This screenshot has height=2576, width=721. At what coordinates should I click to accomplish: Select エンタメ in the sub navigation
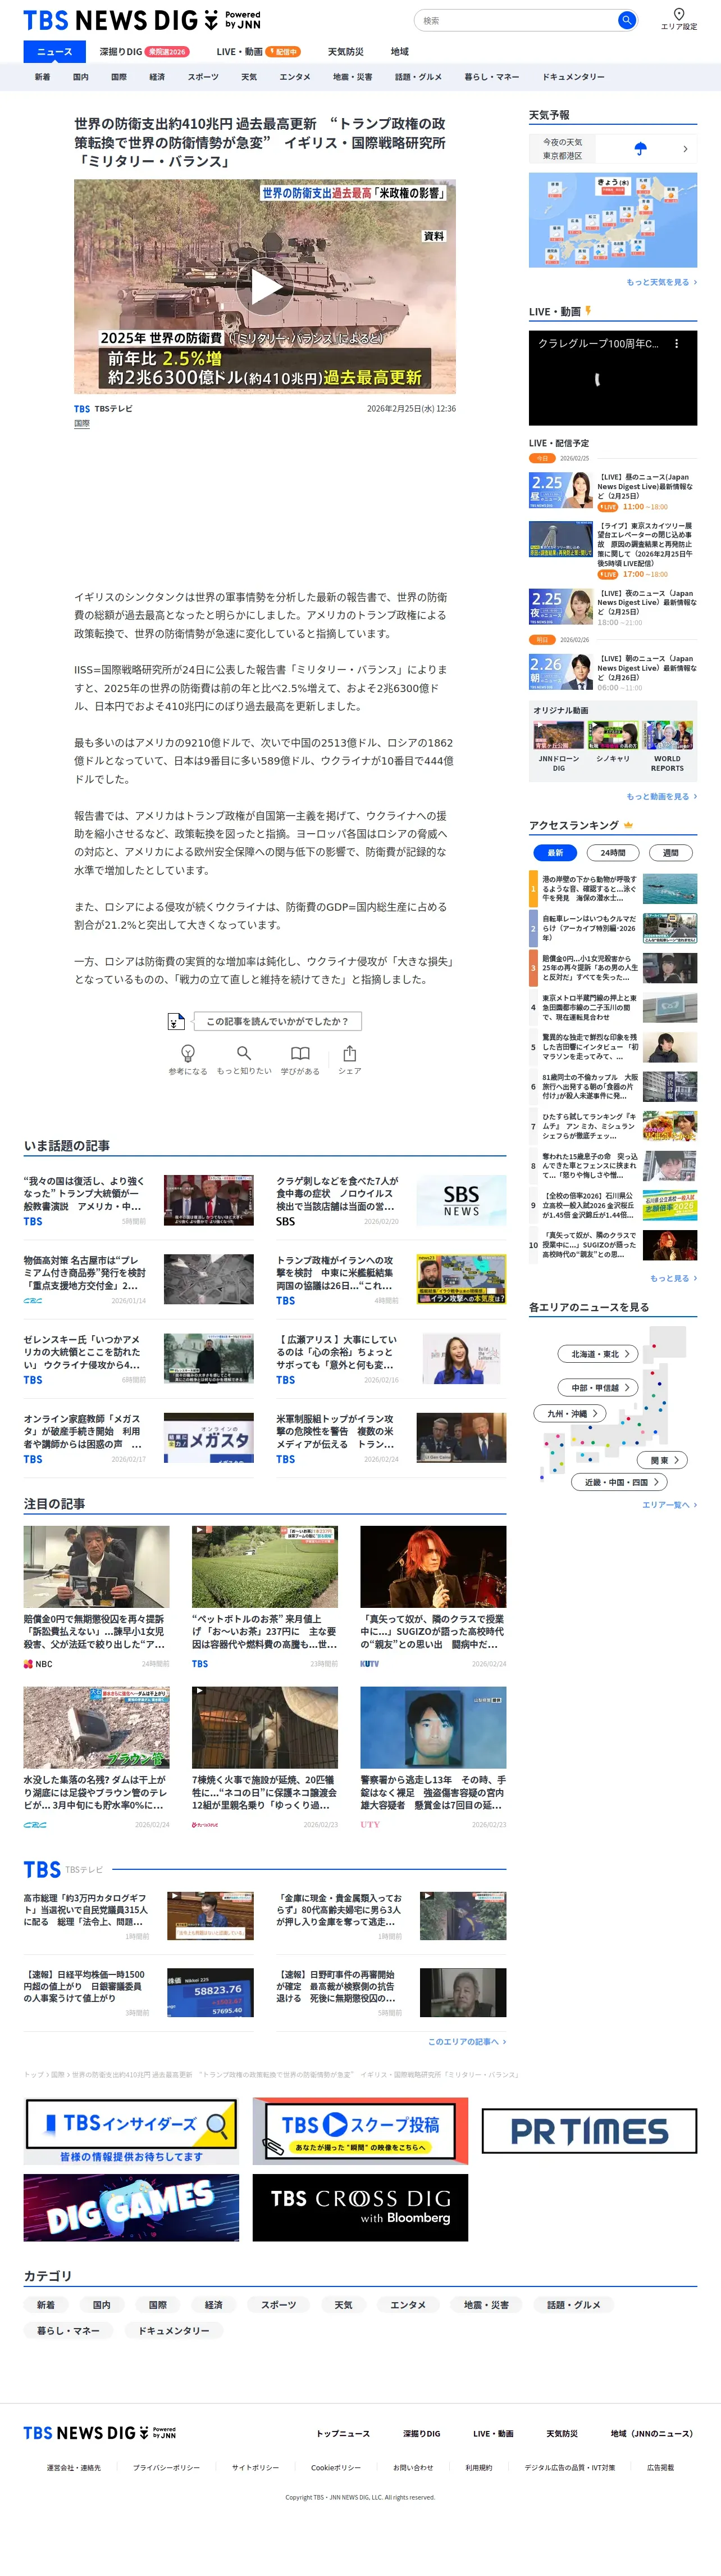(x=295, y=77)
